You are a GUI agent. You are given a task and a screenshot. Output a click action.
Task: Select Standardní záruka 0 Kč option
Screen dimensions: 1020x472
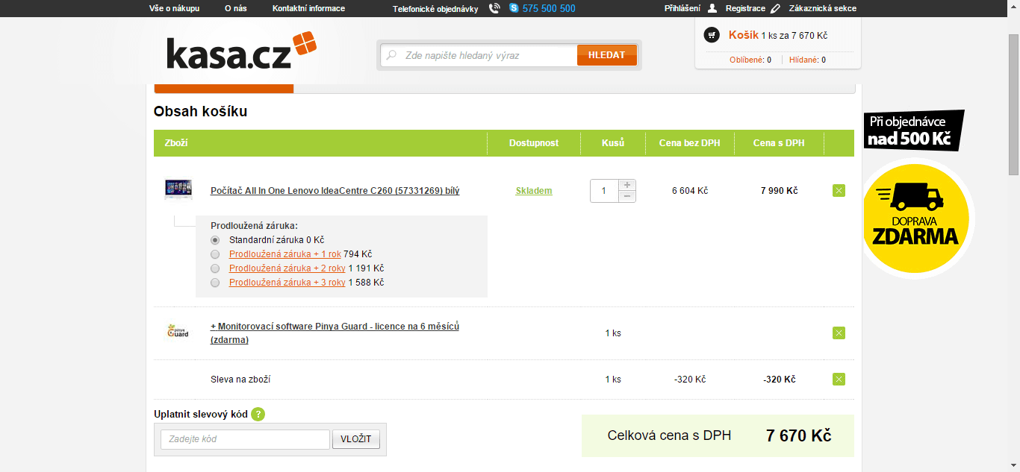coord(215,240)
